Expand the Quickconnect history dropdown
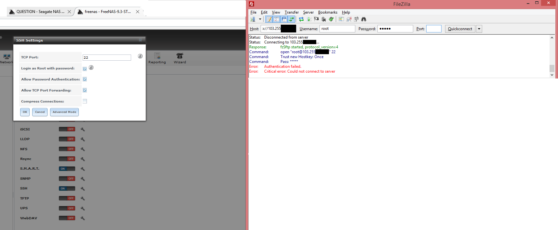Image resolution: width=558 pixels, height=230 pixels. click(x=479, y=29)
